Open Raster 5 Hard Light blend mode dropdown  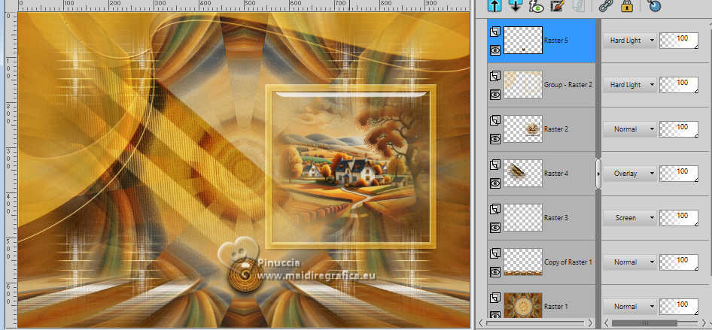[x=630, y=41]
